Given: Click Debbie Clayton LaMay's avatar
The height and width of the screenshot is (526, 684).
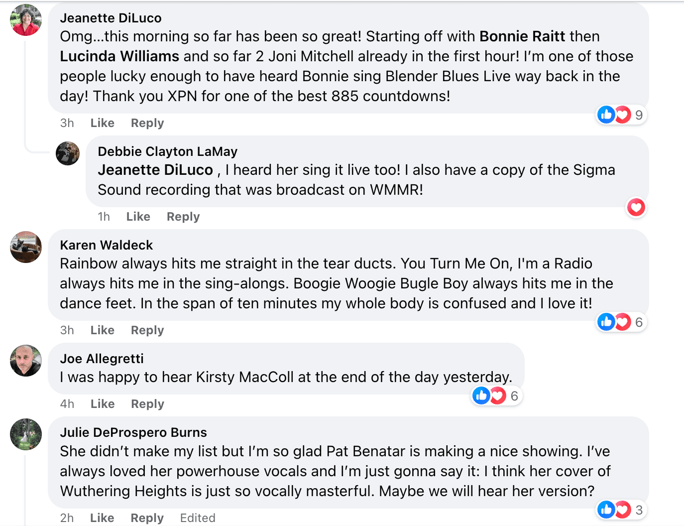Looking at the screenshot, I should [x=68, y=153].
